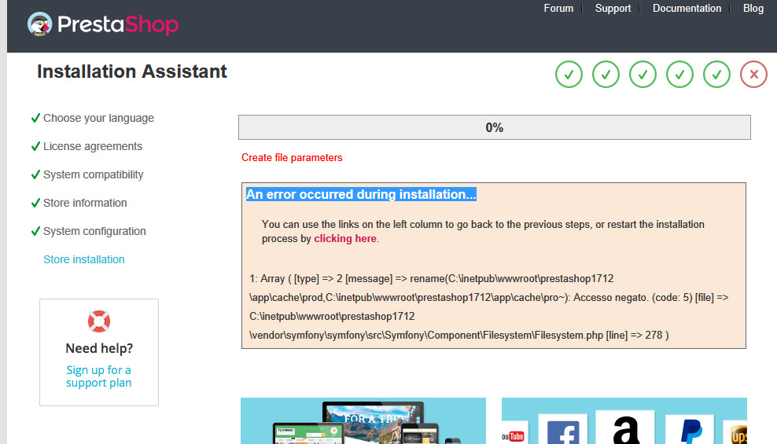Open the Support link in header
This screenshot has height=444, width=777.
point(613,9)
